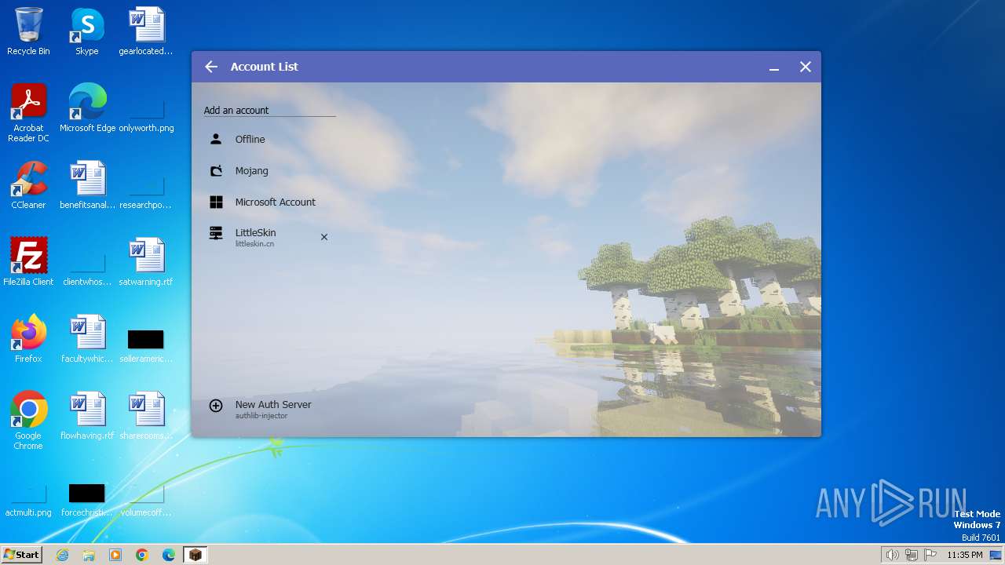The height and width of the screenshot is (565, 1005).
Task: Select the clientwhos desktop file
Action: tap(87, 269)
